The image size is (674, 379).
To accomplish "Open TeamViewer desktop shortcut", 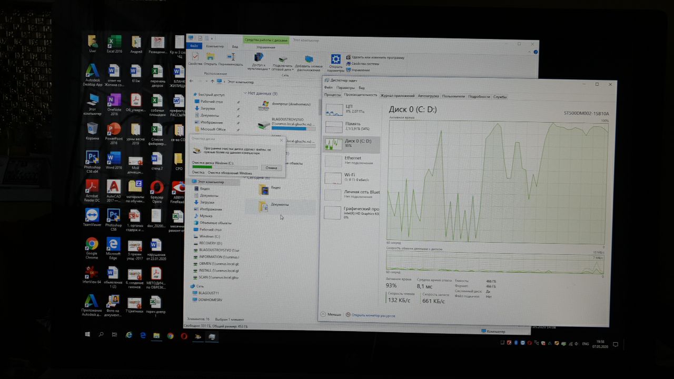I will (92, 217).
